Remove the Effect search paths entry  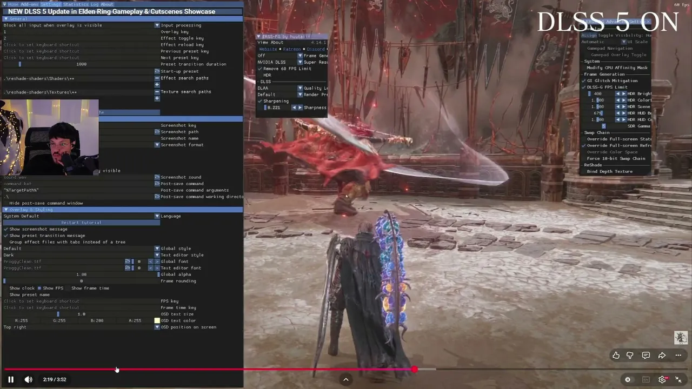(157, 78)
